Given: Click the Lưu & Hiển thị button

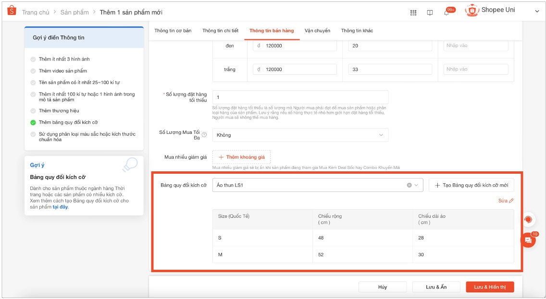Looking at the screenshot, I should click(490, 287).
